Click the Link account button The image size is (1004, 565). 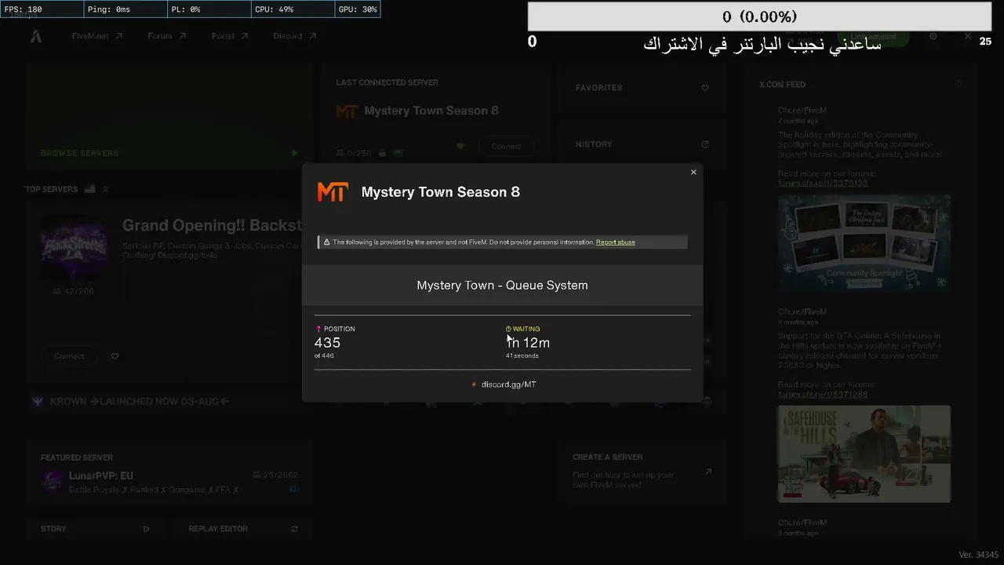(875, 37)
